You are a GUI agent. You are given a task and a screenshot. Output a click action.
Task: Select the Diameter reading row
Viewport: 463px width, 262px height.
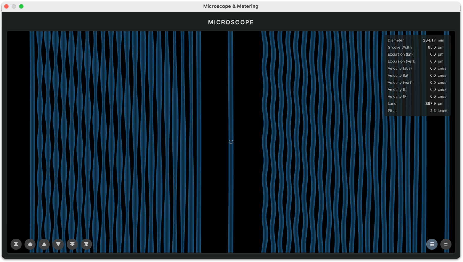tap(417, 40)
